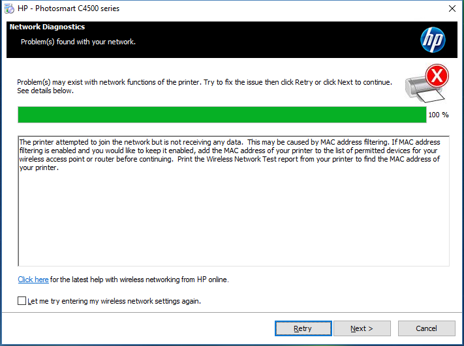The image size is (464, 346).
Task: Click the blue HP logo
Action: coord(432,40)
